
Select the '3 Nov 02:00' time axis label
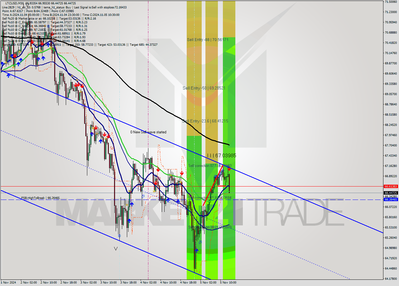(x=89, y=283)
